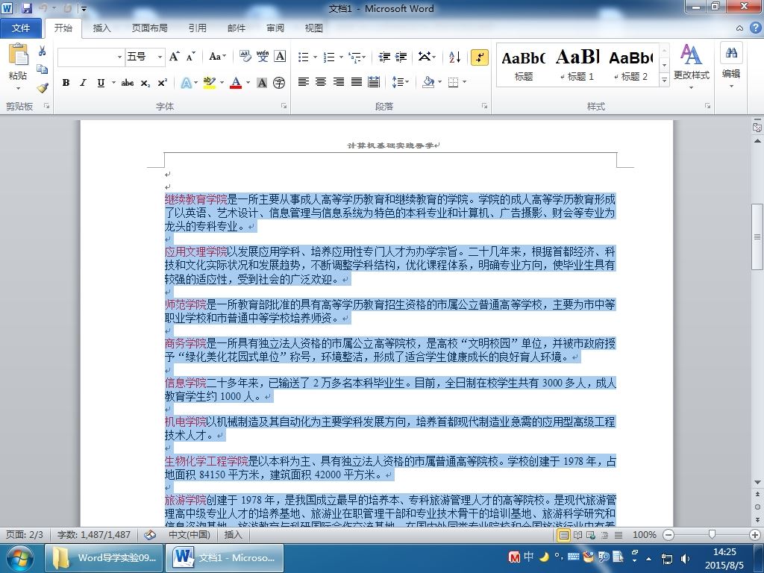
Task: Click the Paste clipboard icon
Action: (18, 55)
